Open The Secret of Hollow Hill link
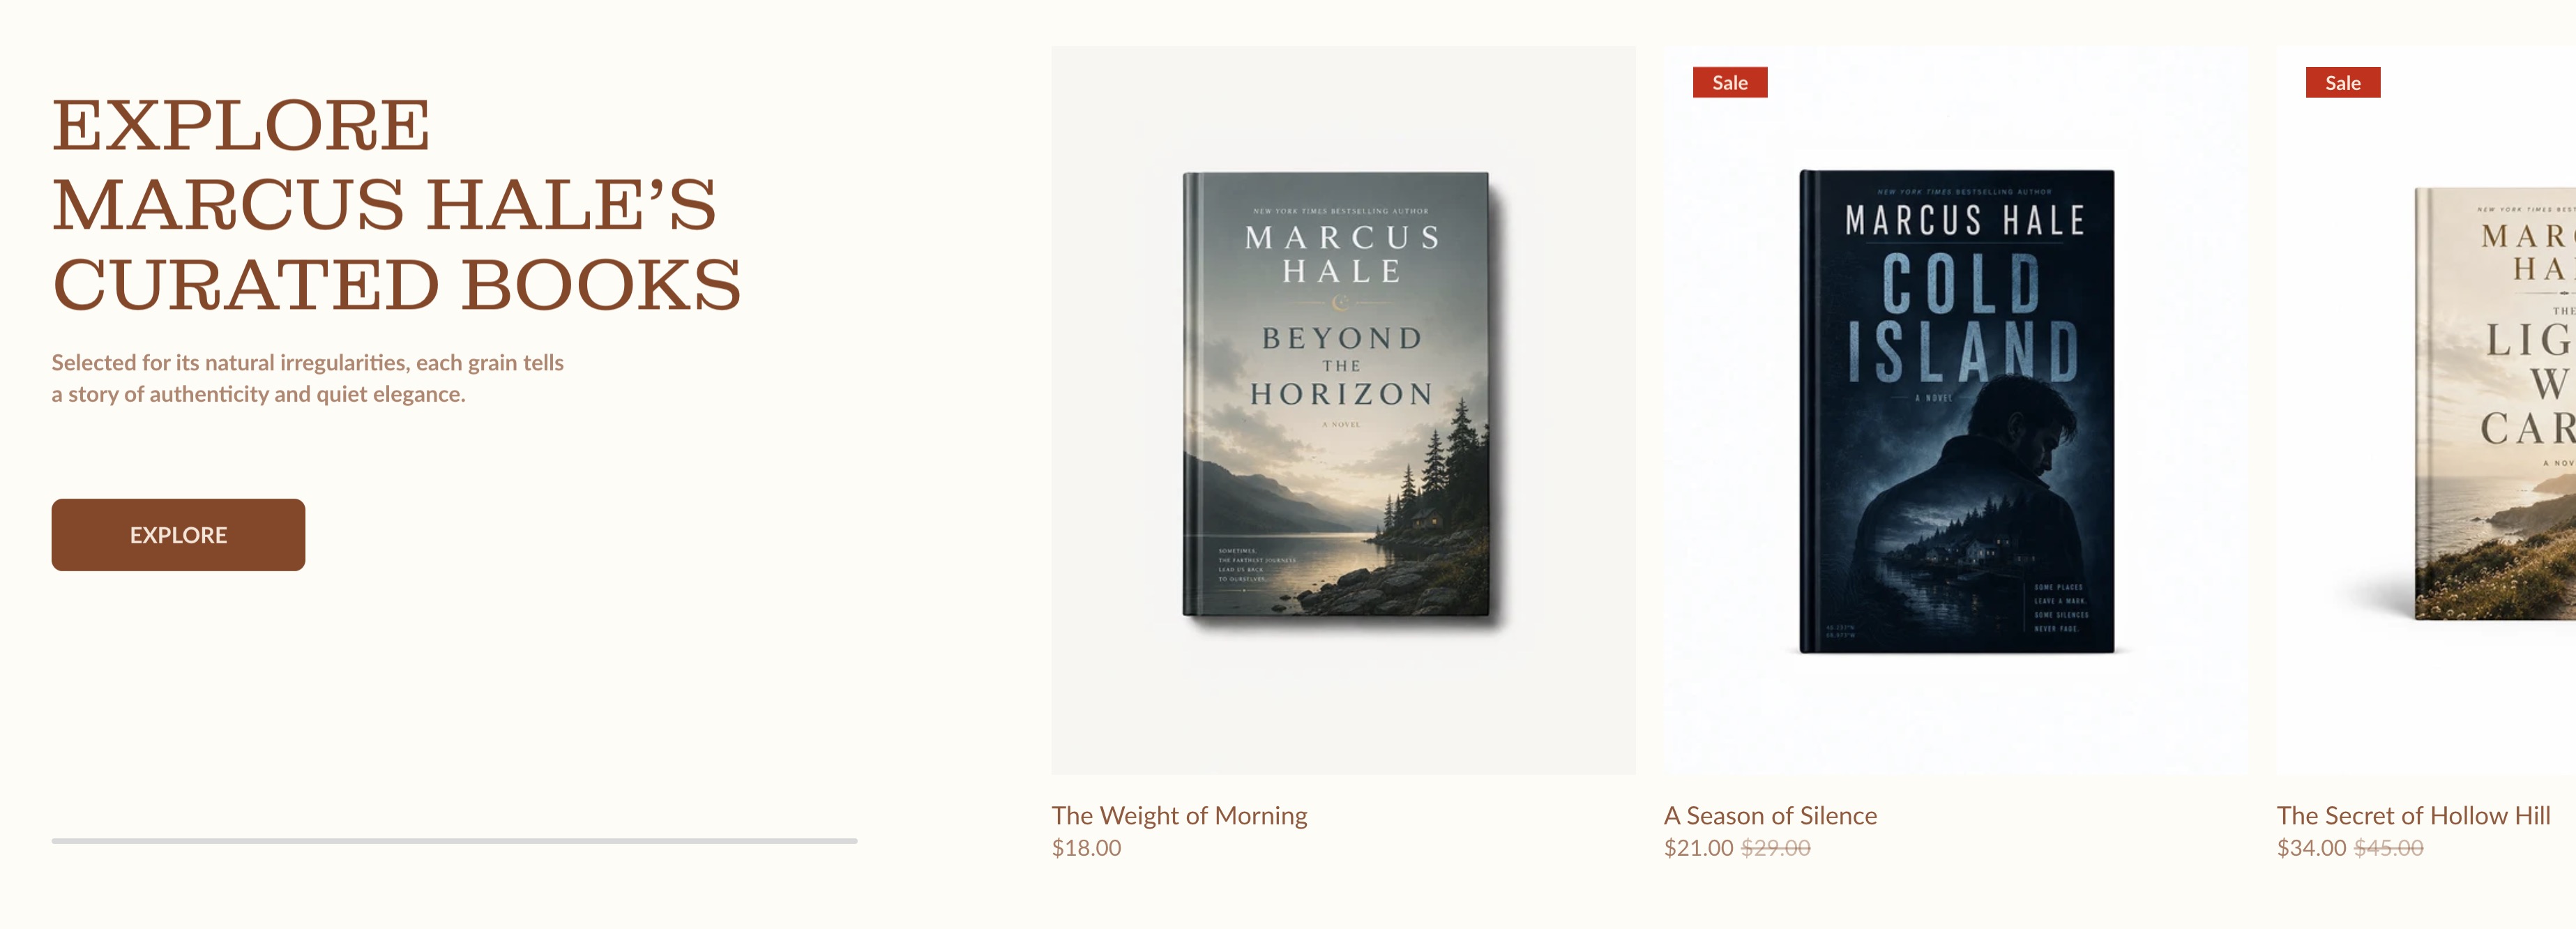 [2413, 815]
